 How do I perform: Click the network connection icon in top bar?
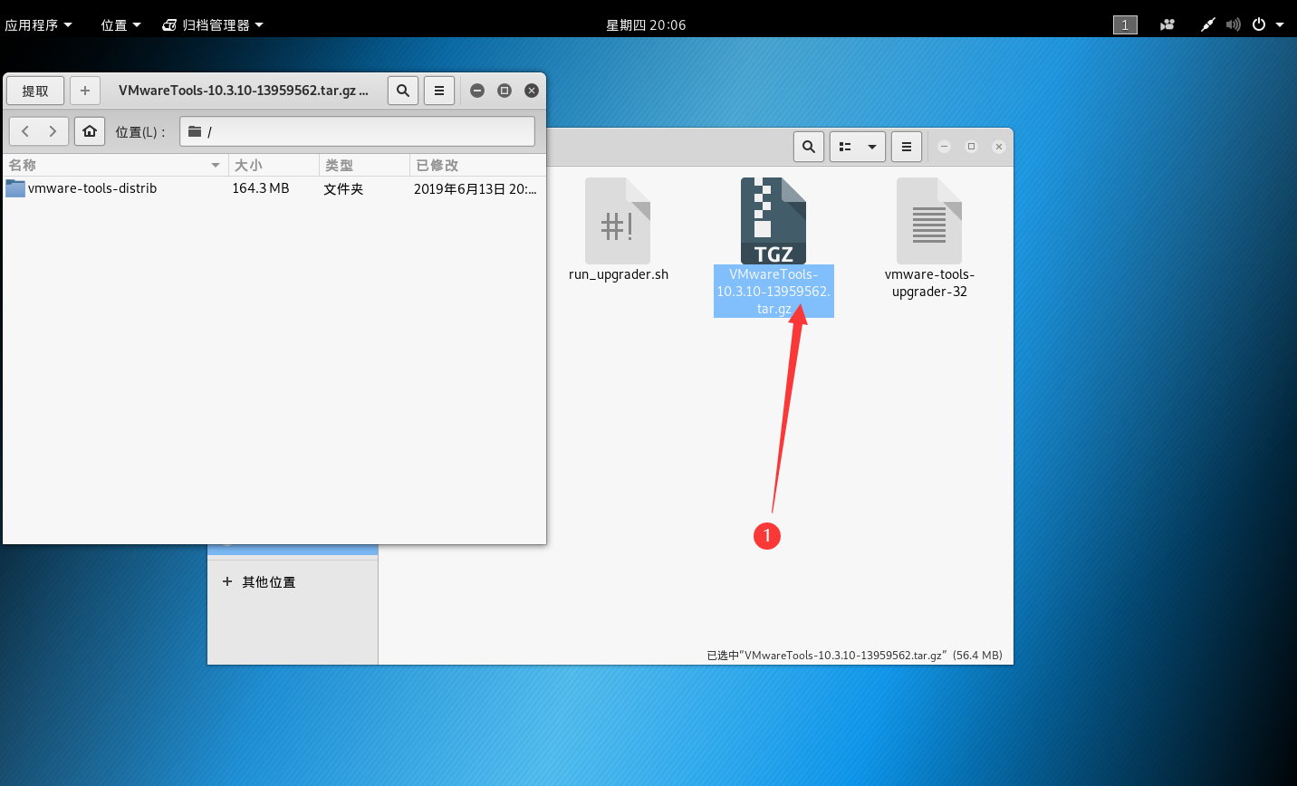[x=1208, y=24]
